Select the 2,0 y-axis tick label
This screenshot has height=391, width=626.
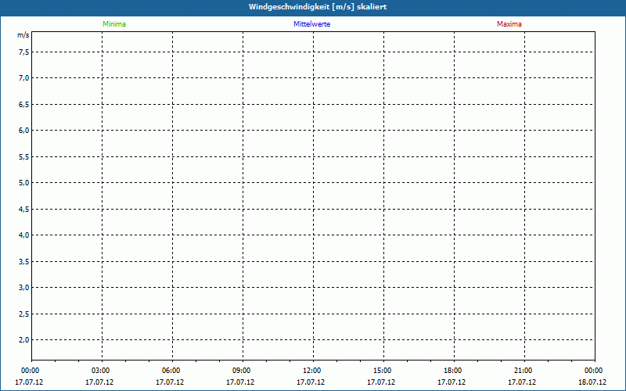(x=23, y=339)
